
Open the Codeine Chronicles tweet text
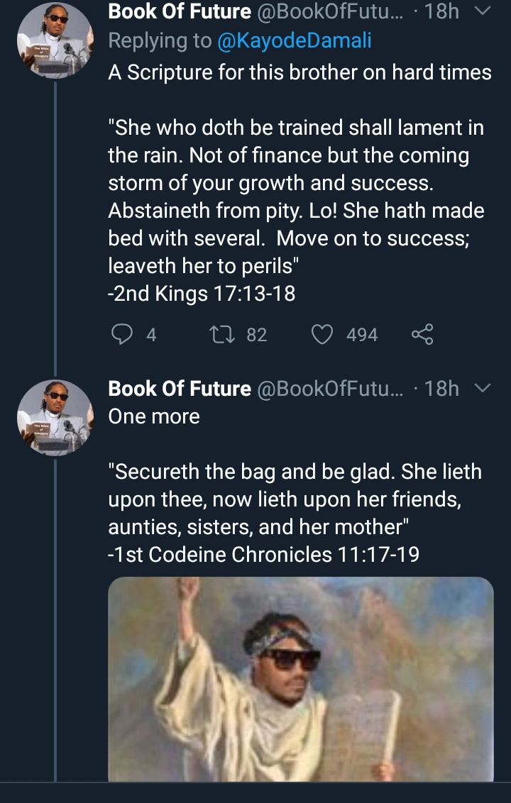(295, 512)
